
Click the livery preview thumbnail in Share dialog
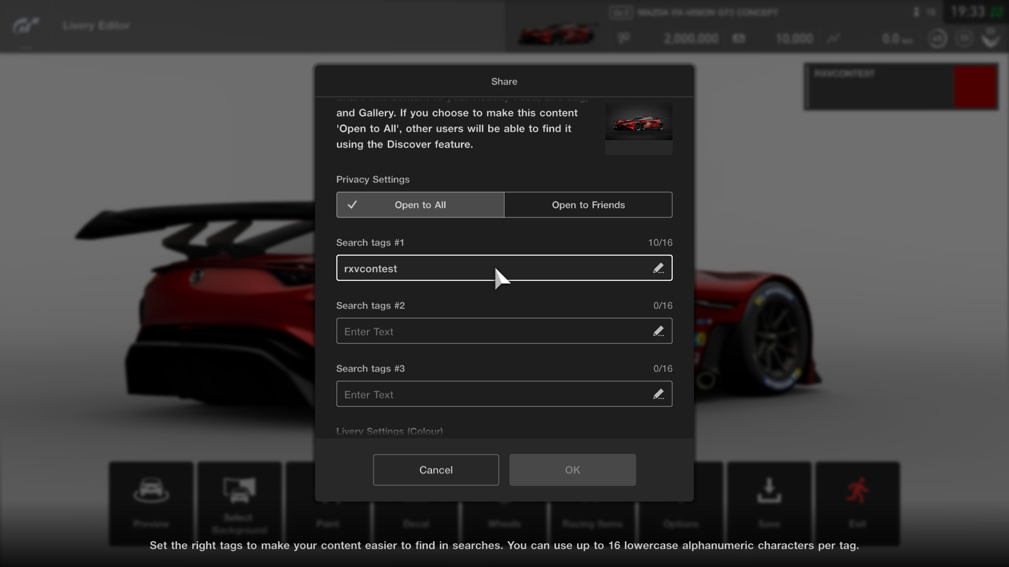(639, 123)
